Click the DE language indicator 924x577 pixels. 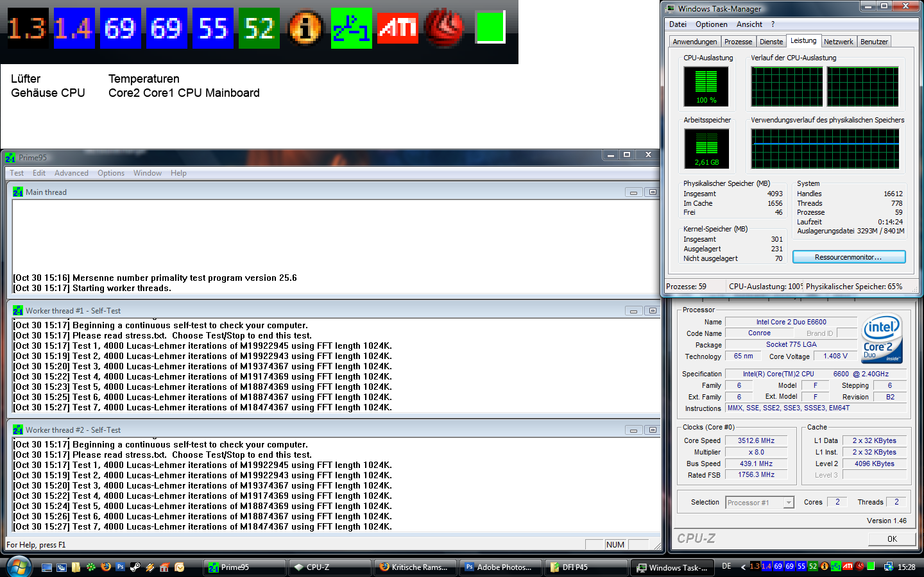726,566
